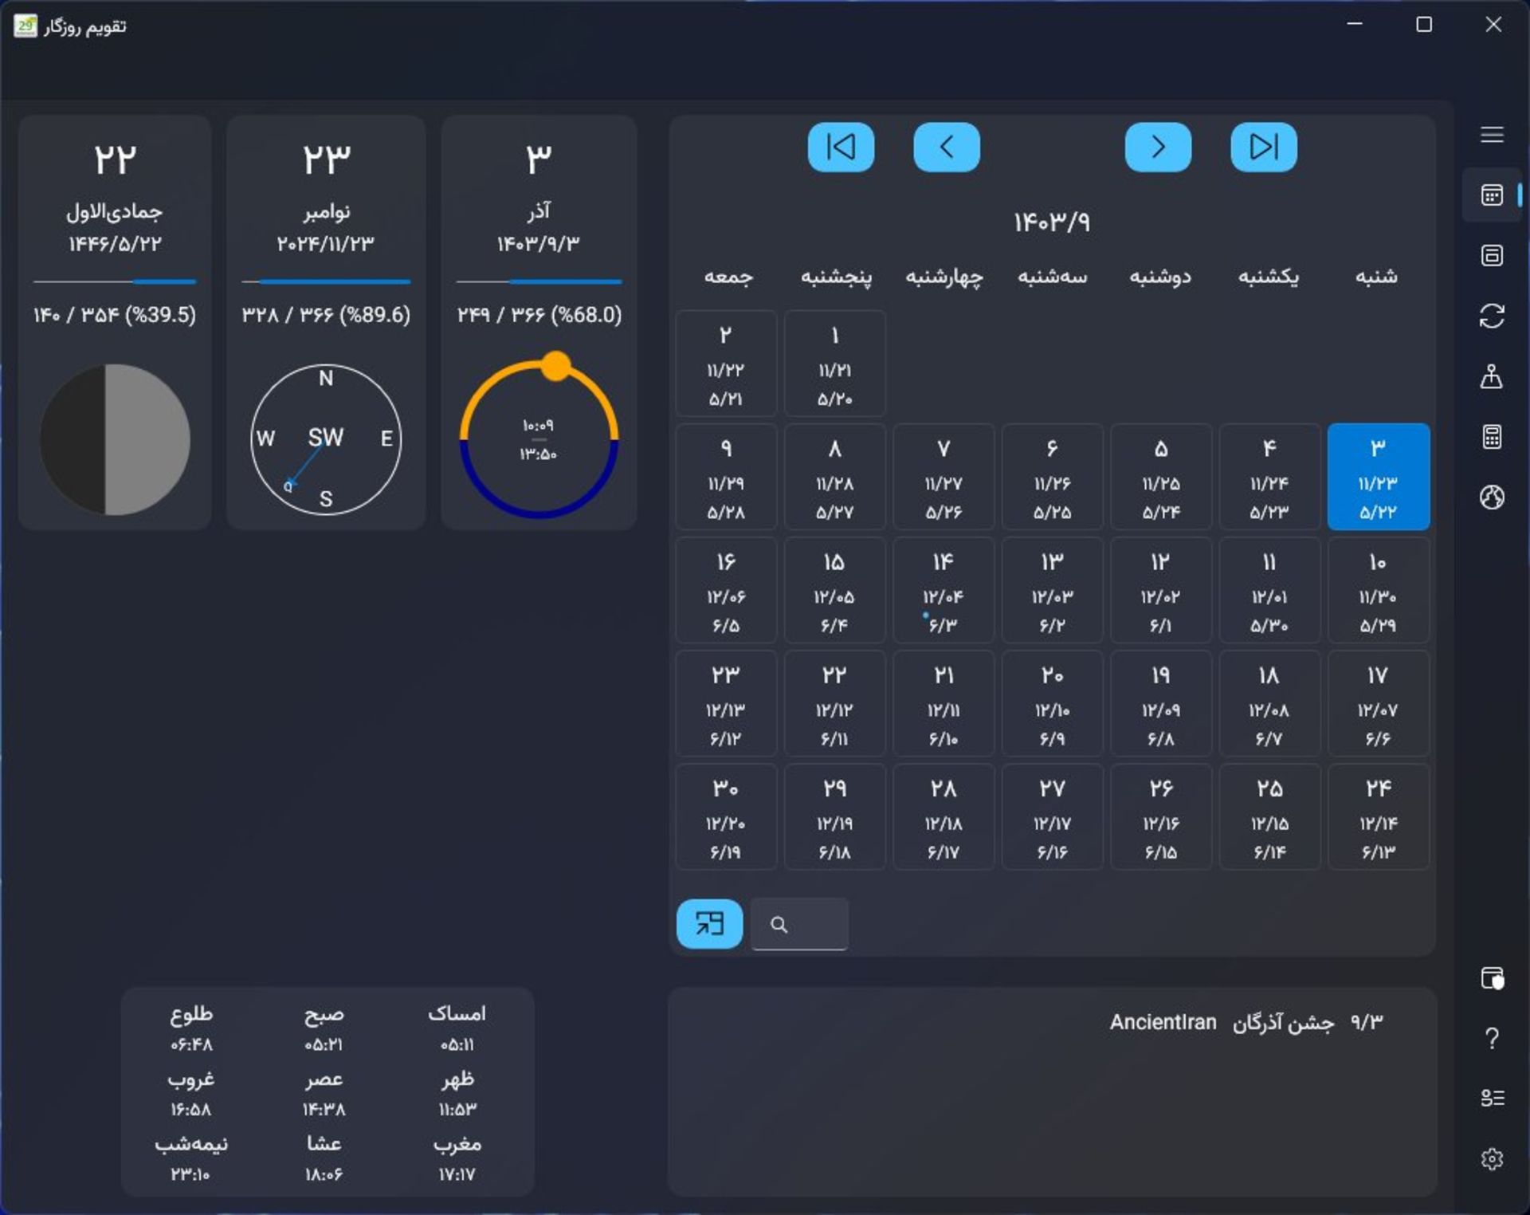Open the settings gear icon

point(1492,1158)
